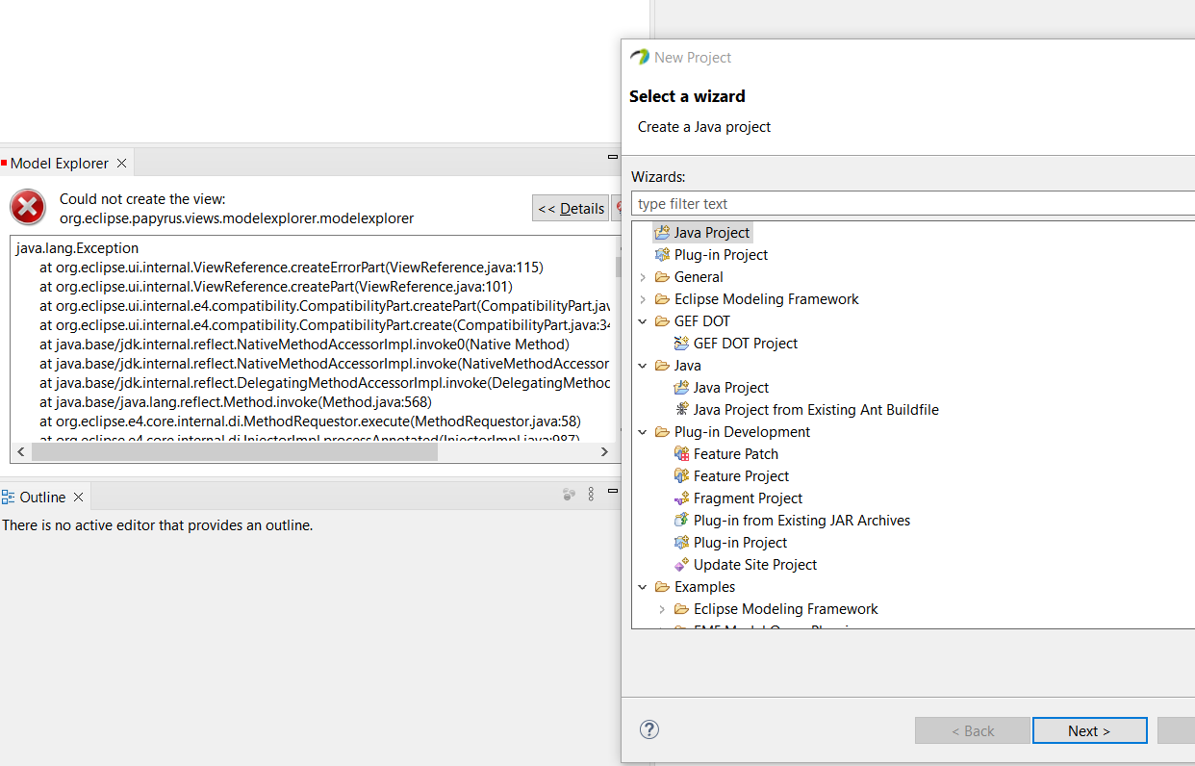
Task: Click the greyed-out Outline toolbar icon
Action: click(x=569, y=495)
